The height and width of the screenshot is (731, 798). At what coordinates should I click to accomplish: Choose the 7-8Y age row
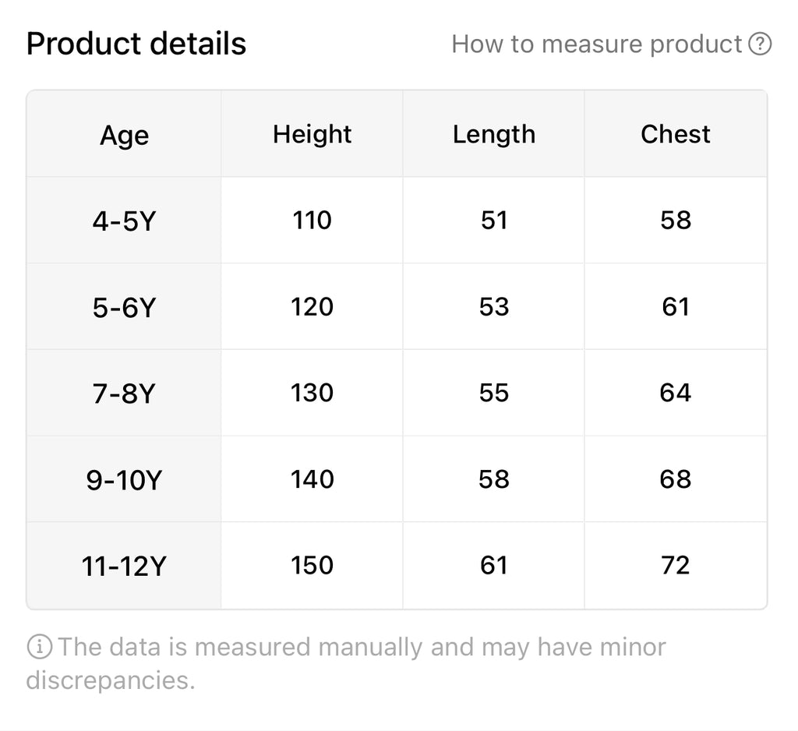coord(124,394)
